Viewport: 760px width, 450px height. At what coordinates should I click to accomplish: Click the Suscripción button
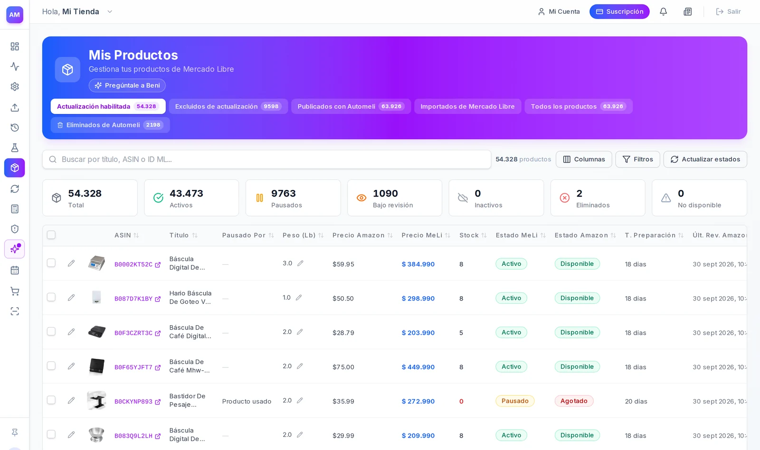(619, 12)
